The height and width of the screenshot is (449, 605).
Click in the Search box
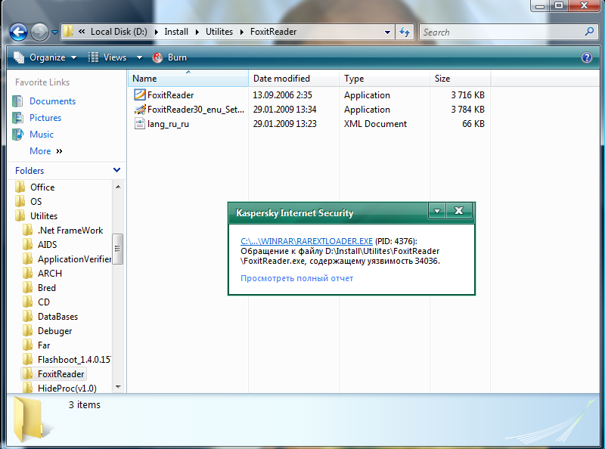pos(501,33)
